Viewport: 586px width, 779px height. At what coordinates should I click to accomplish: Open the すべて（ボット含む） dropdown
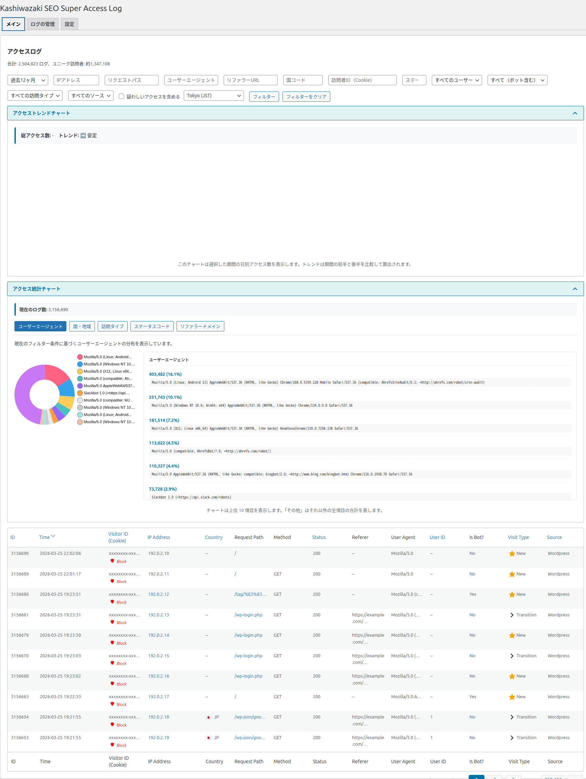[517, 80]
